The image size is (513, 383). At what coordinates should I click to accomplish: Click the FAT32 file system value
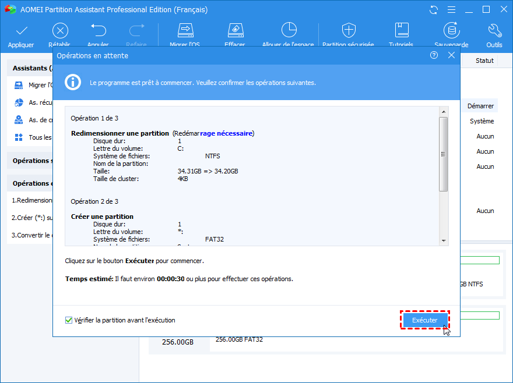pos(215,240)
